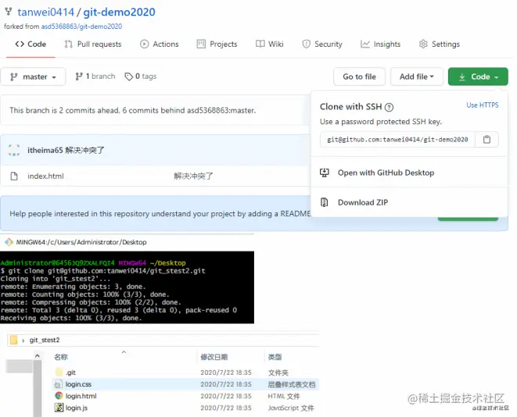Click the Security shield icon
This screenshot has width=517, height=417.
point(307,44)
